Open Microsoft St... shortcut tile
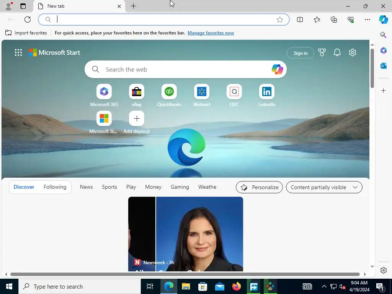Screen dimensions: 392x294 click(x=104, y=122)
